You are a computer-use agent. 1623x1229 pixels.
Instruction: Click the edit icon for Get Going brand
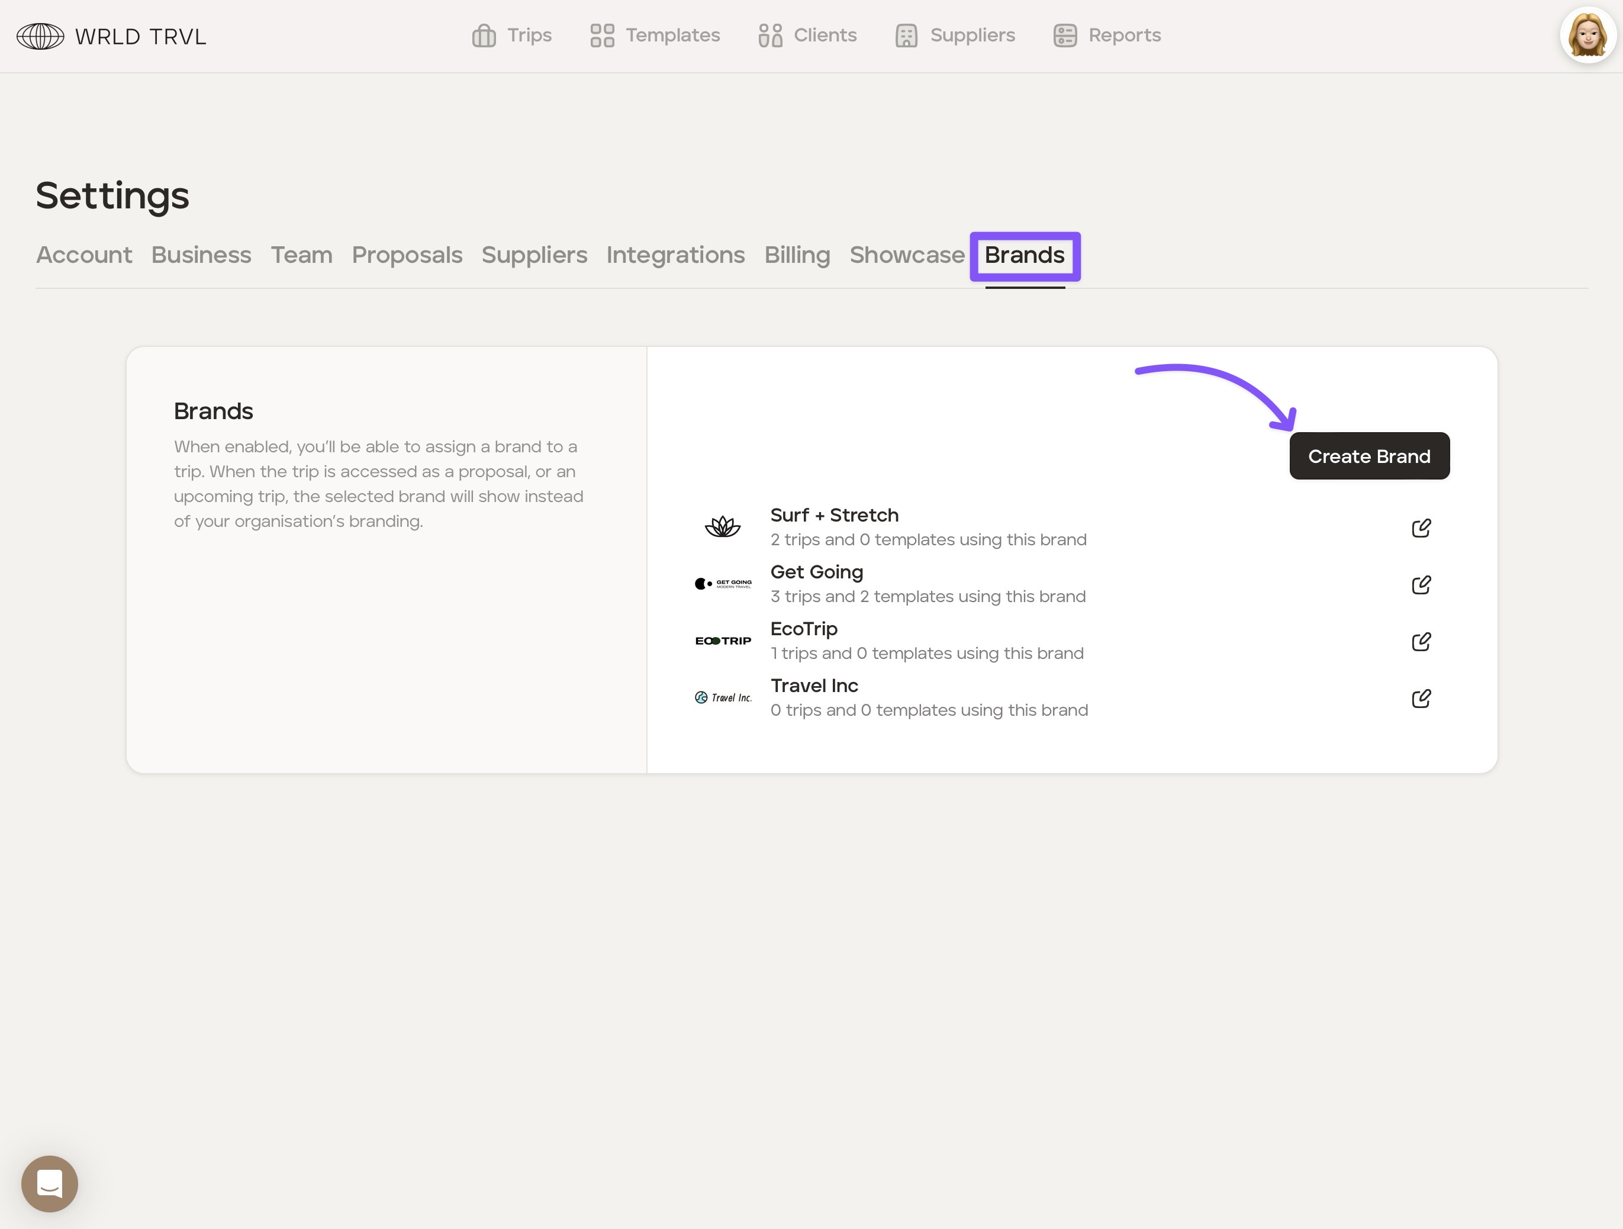1421,585
